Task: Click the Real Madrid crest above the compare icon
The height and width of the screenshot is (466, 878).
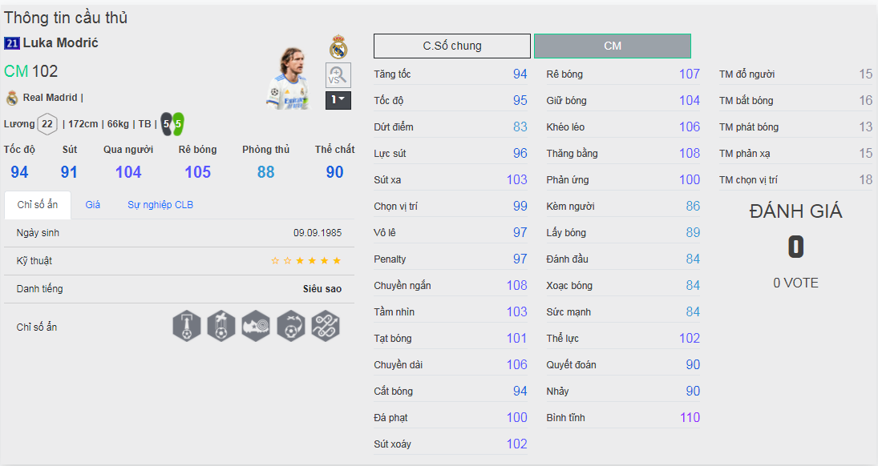Action: pyautogui.click(x=338, y=47)
